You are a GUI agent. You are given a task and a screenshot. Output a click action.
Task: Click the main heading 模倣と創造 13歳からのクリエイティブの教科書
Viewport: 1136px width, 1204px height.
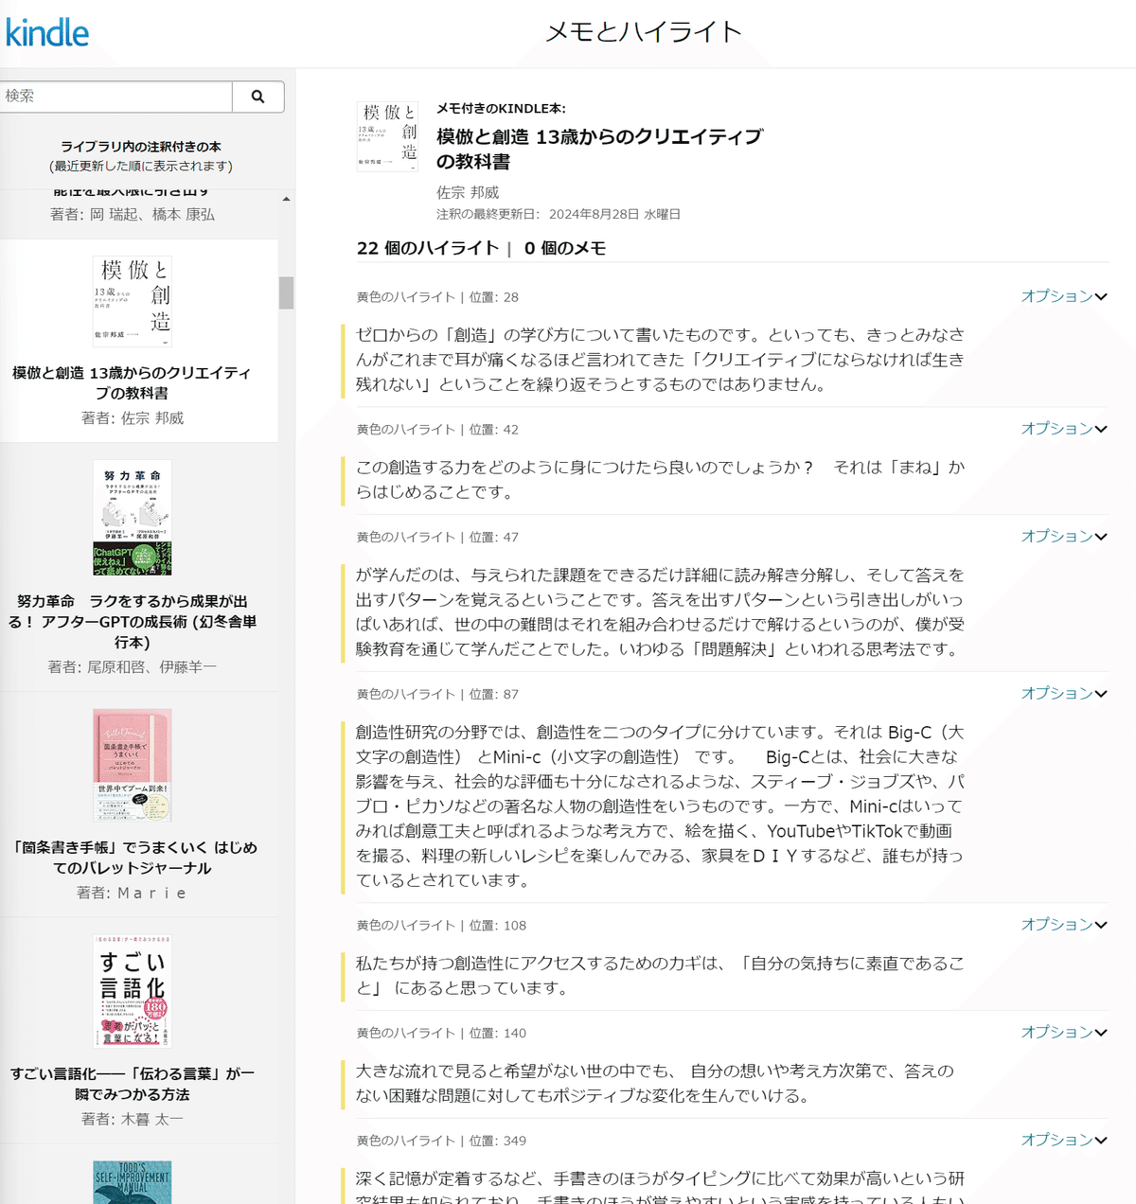599,149
